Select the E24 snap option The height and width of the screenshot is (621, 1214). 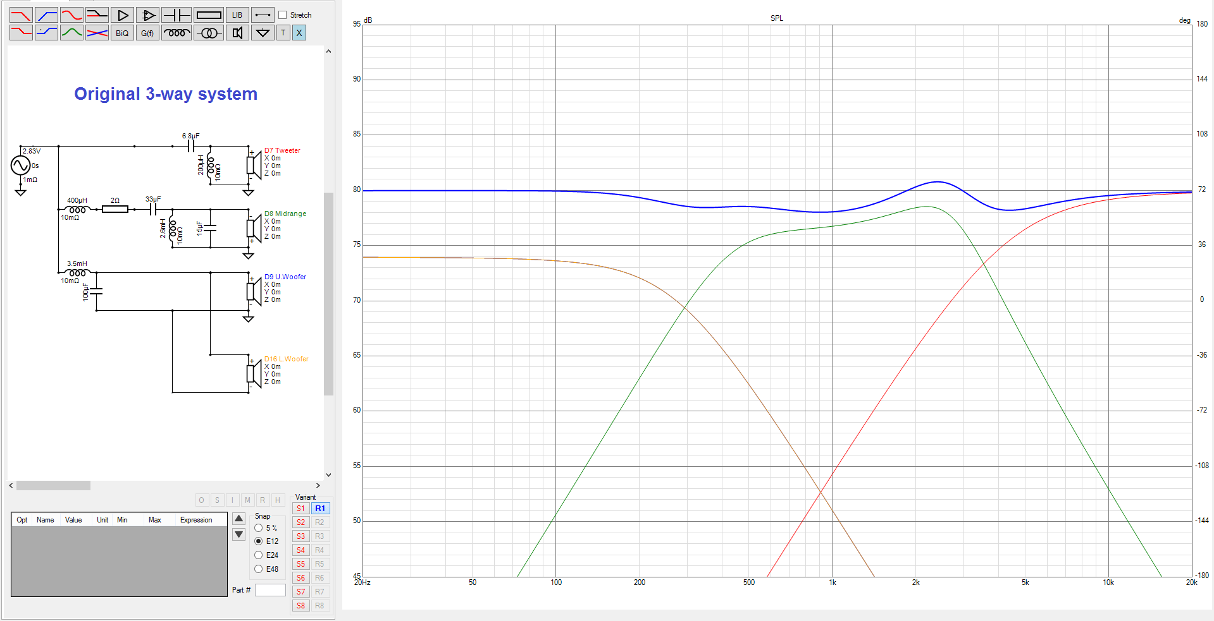click(x=258, y=555)
